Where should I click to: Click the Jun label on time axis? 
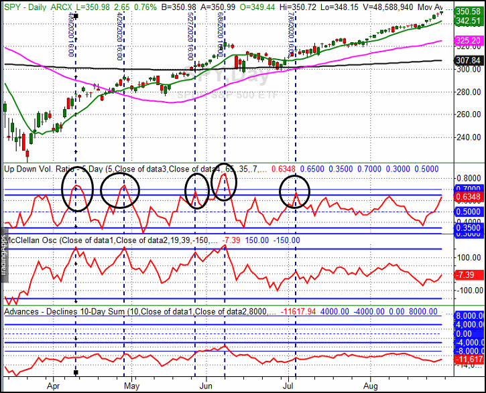tap(206, 386)
